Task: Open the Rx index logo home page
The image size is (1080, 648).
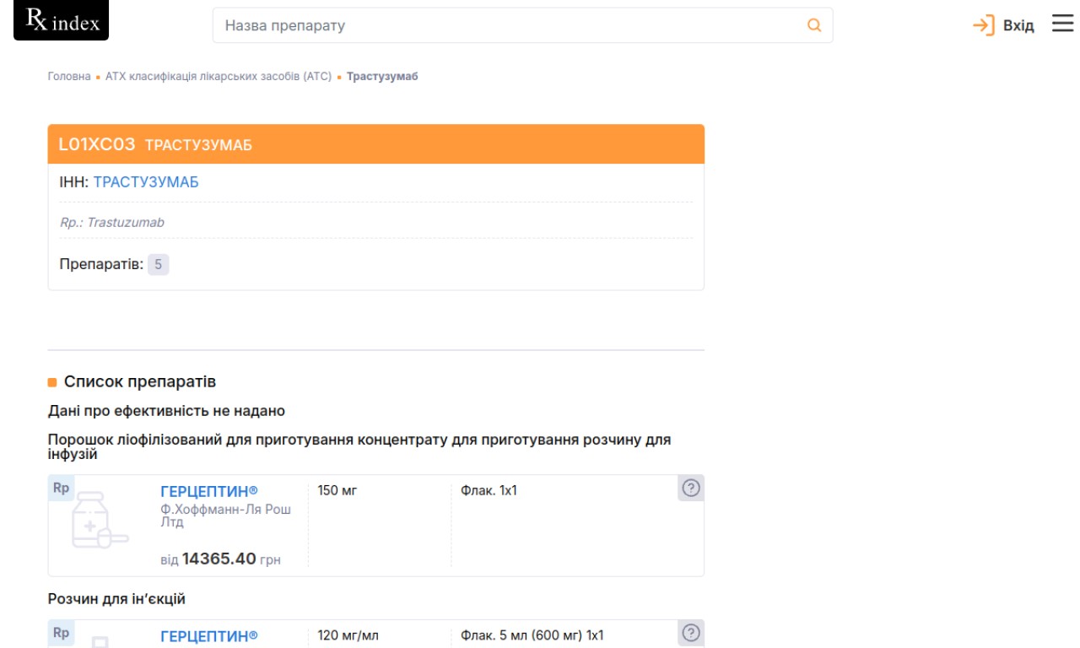Action: click(62, 21)
